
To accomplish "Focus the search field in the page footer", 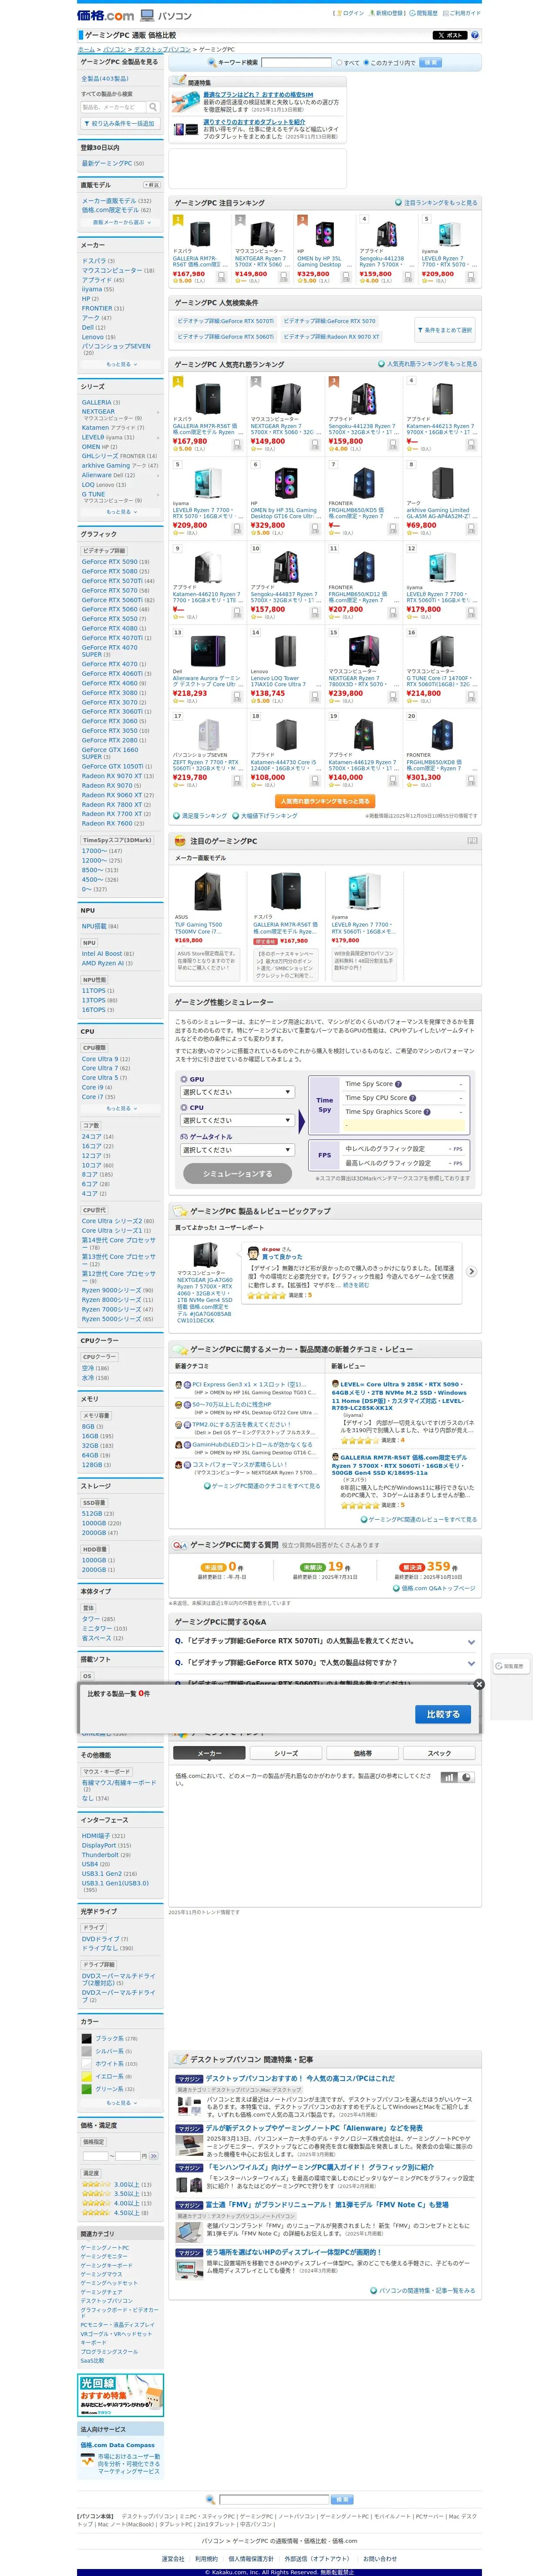I will (x=274, y=2499).
